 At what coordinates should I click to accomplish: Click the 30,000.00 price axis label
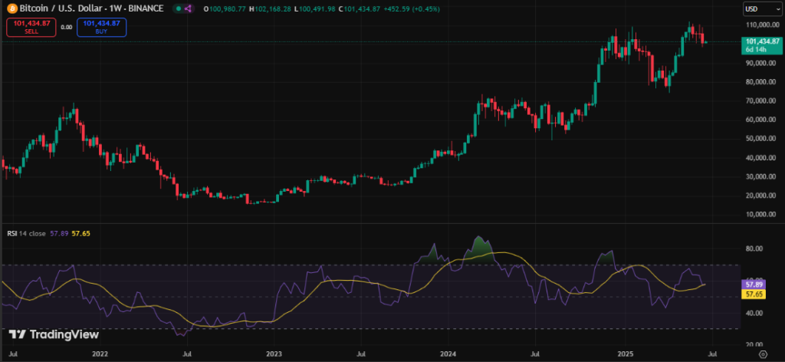[x=763, y=176]
